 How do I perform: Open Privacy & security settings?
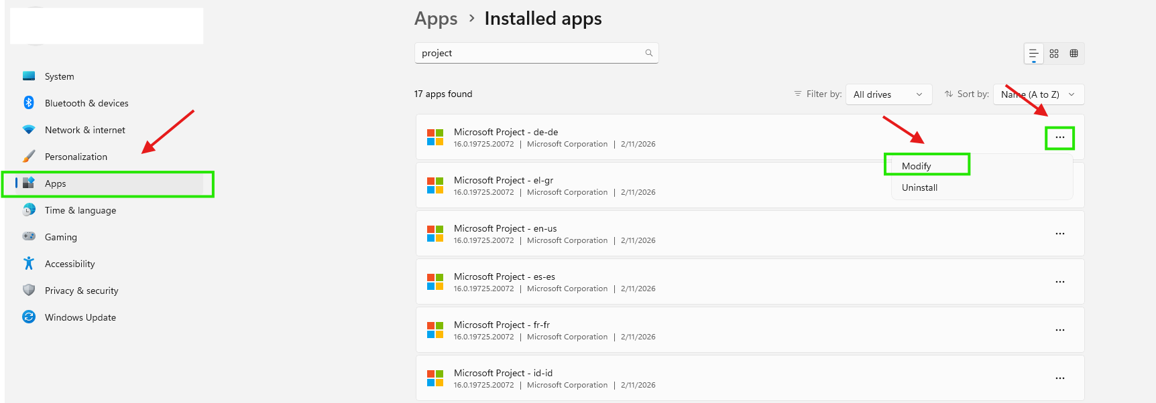81,291
